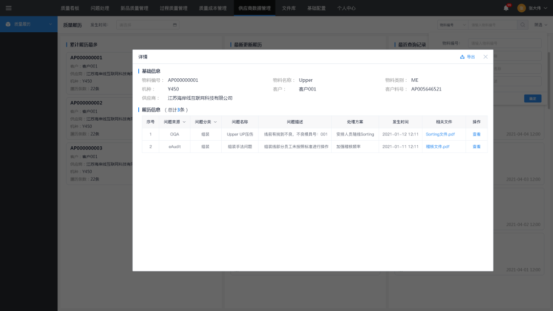Image resolution: width=553 pixels, height=311 pixels.
Task: Click the eAudit source cell
Action: coord(175,146)
